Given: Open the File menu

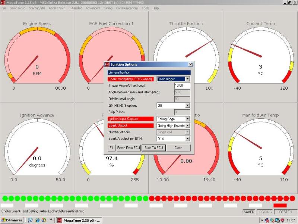Looking at the screenshot, I should (x=4, y=8).
